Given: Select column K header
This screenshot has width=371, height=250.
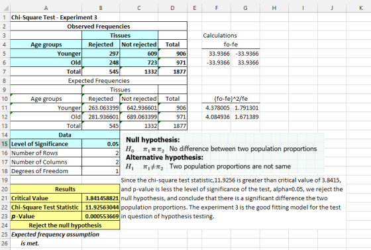Looking at the screenshot, I should [360, 8].
